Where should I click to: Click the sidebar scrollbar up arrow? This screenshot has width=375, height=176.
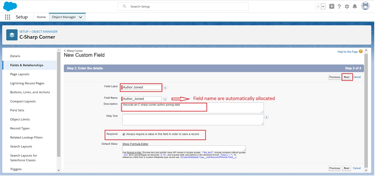pos(59,50)
